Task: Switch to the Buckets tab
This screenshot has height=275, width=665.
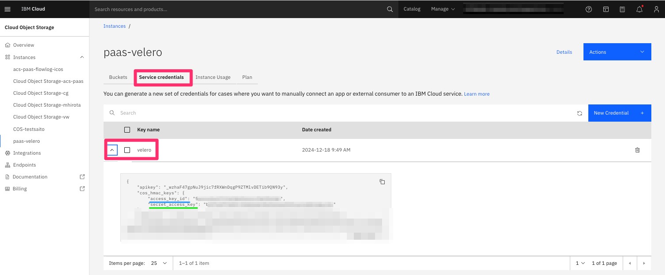Action: point(118,77)
